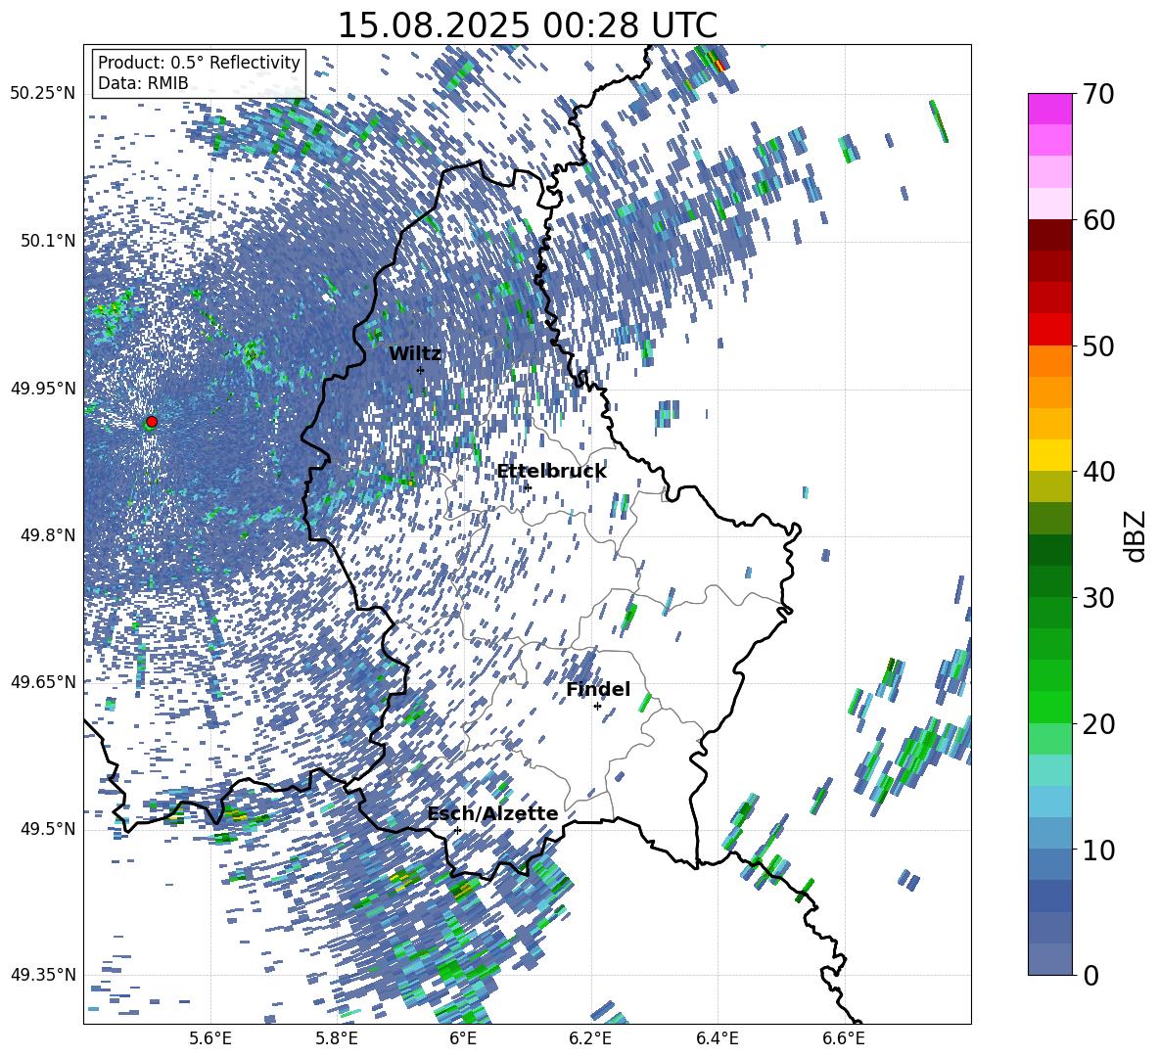Click the Findel cross marker
The height and width of the screenshot is (1058, 1159).
click(597, 707)
